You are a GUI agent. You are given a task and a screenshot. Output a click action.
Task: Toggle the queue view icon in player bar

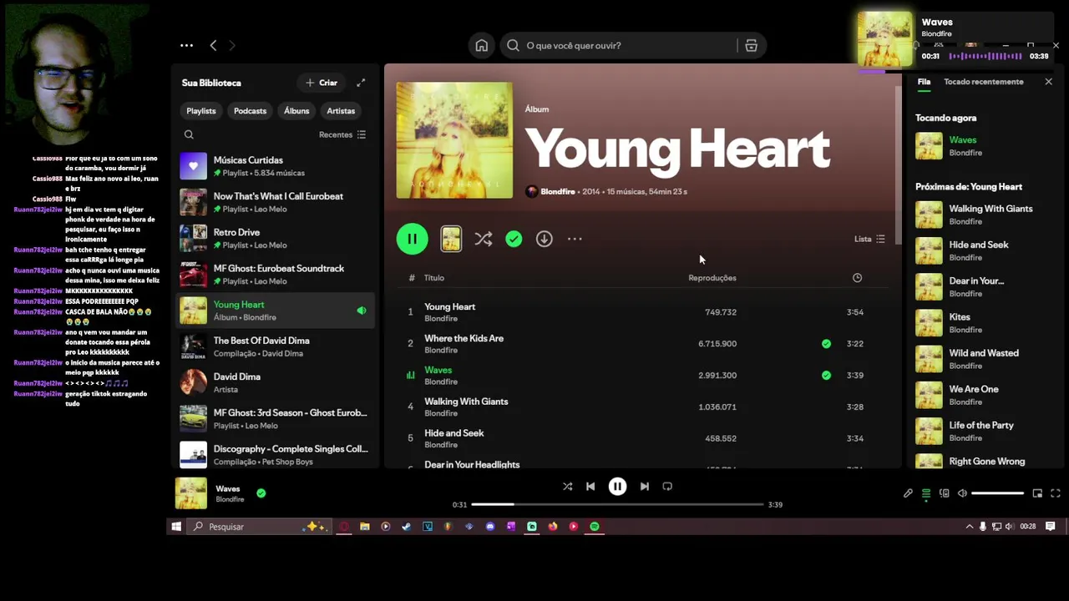tap(926, 493)
